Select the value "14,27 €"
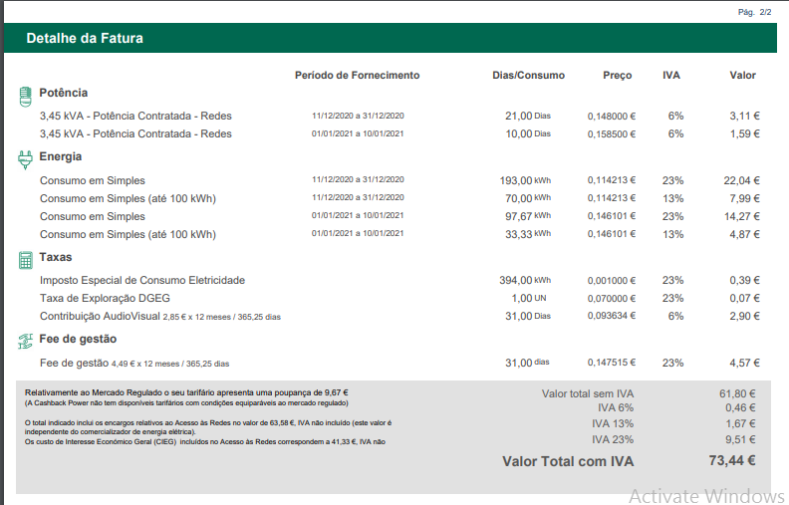The image size is (789, 505). click(x=742, y=216)
